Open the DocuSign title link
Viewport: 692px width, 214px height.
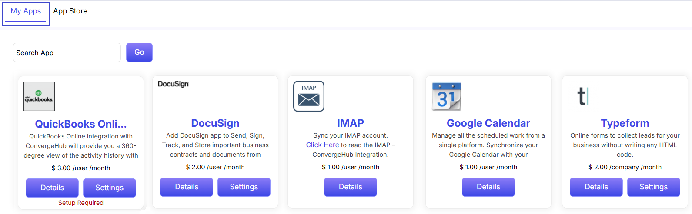coord(215,123)
